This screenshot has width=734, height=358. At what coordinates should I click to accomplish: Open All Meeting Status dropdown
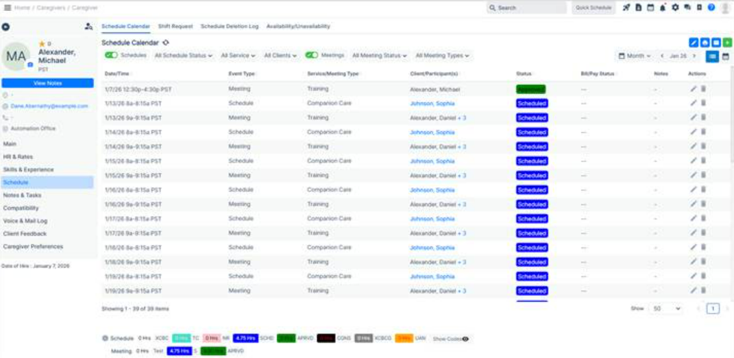click(380, 56)
